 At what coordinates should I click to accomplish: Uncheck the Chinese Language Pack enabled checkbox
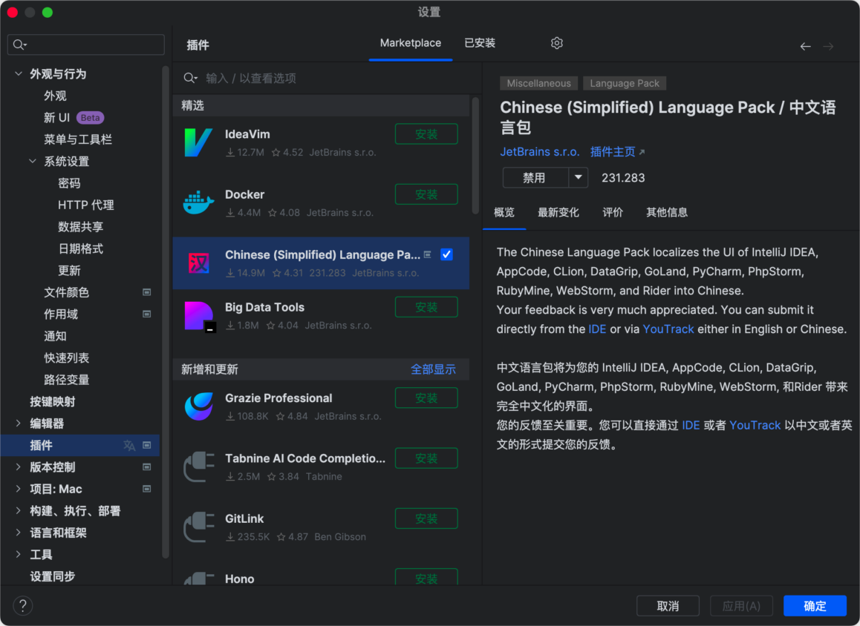(x=446, y=254)
